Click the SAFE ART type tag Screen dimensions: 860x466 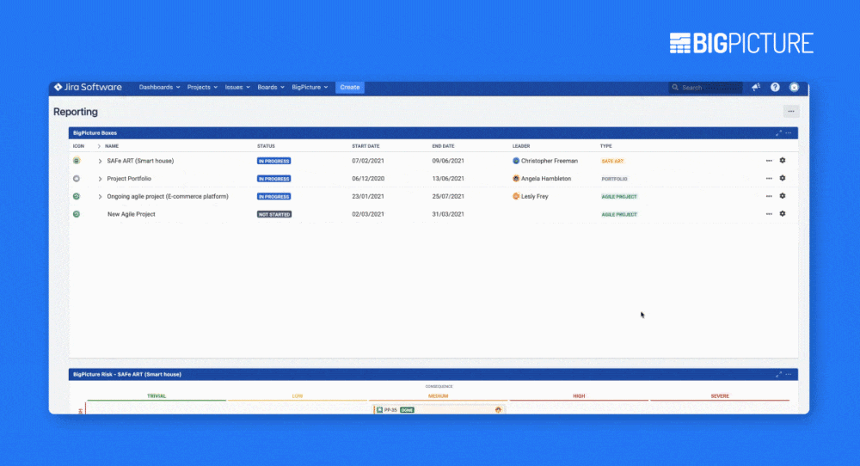[x=612, y=161]
